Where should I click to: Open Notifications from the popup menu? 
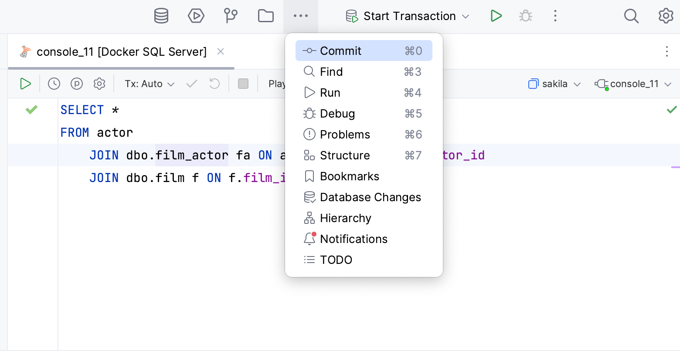(x=354, y=239)
